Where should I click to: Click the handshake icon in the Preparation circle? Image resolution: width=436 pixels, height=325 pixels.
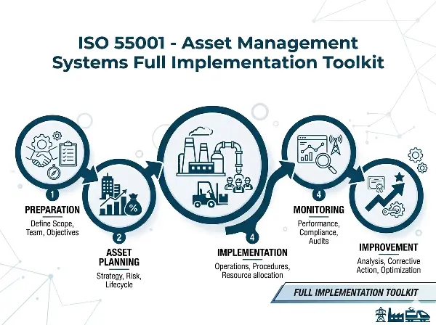pyautogui.click(x=42, y=157)
